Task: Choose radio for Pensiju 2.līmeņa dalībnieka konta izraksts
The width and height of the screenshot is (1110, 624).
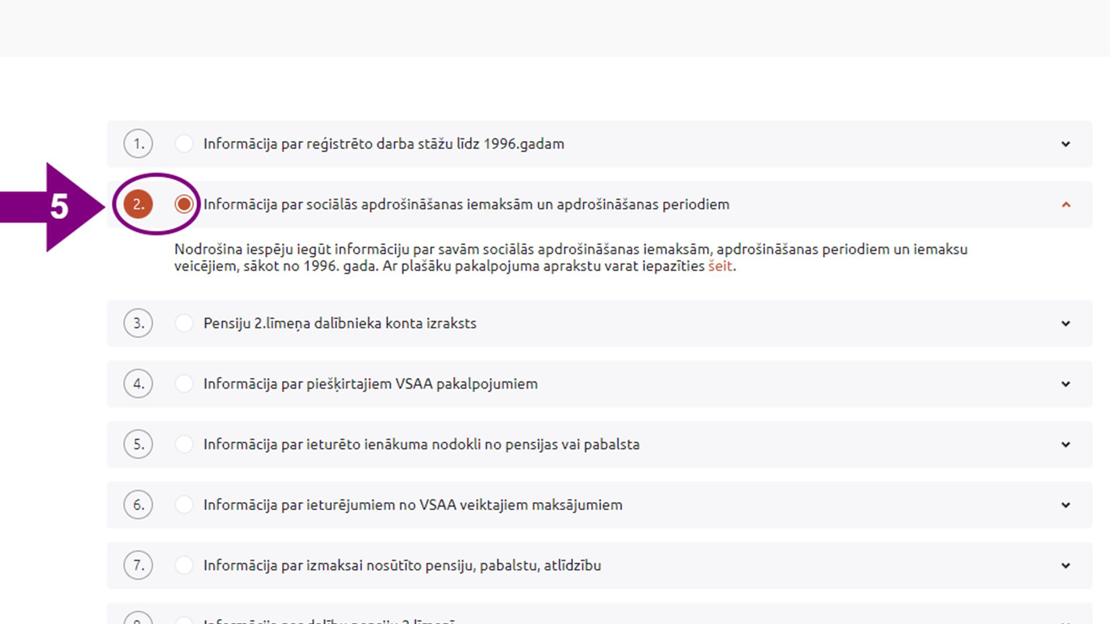Action: pyautogui.click(x=184, y=323)
